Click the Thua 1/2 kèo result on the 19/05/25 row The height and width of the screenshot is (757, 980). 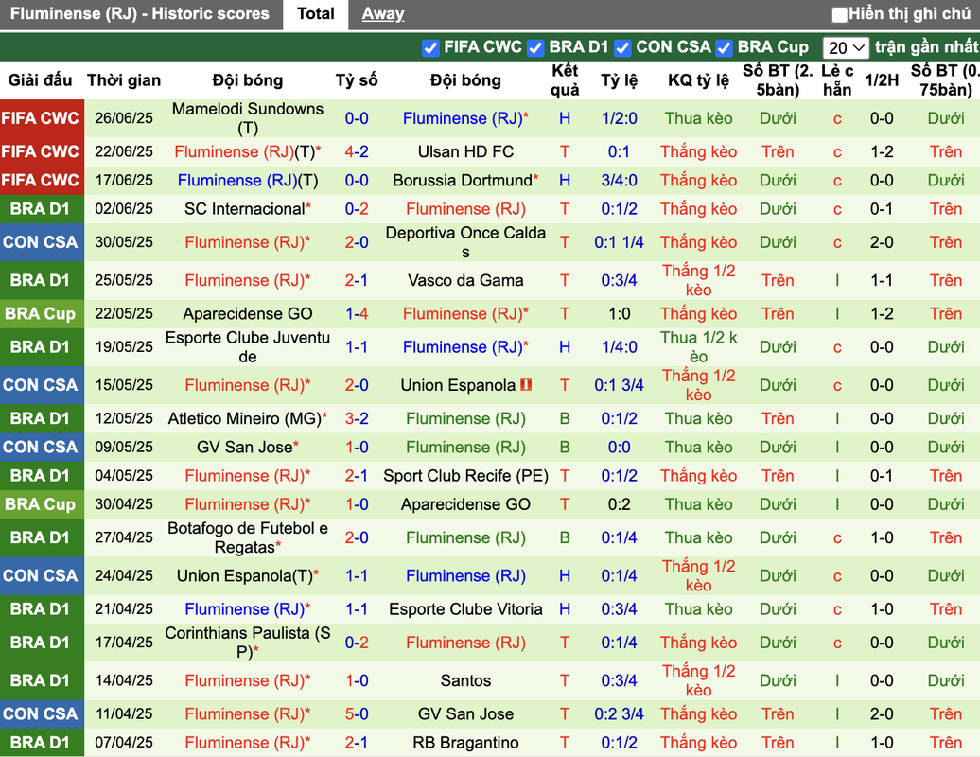tap(698, 347)
